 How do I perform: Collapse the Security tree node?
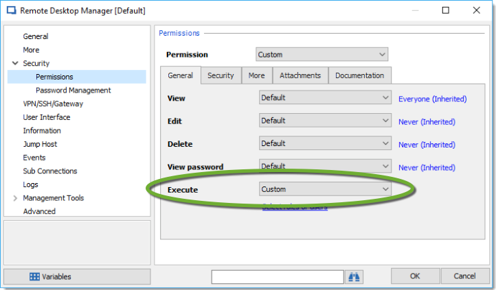(15, 63)
